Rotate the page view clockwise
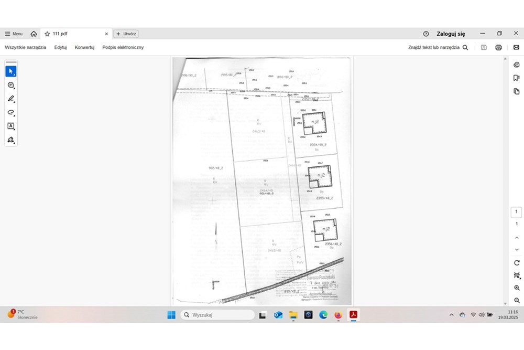This screenshot has height=350, width=524. [x=517, y=263]
